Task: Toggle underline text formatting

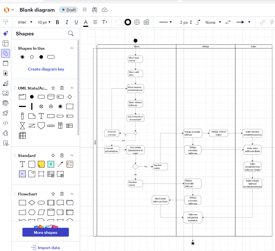Action: (x=76, y=22)
